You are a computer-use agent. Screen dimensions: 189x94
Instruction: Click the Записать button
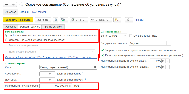43,20
